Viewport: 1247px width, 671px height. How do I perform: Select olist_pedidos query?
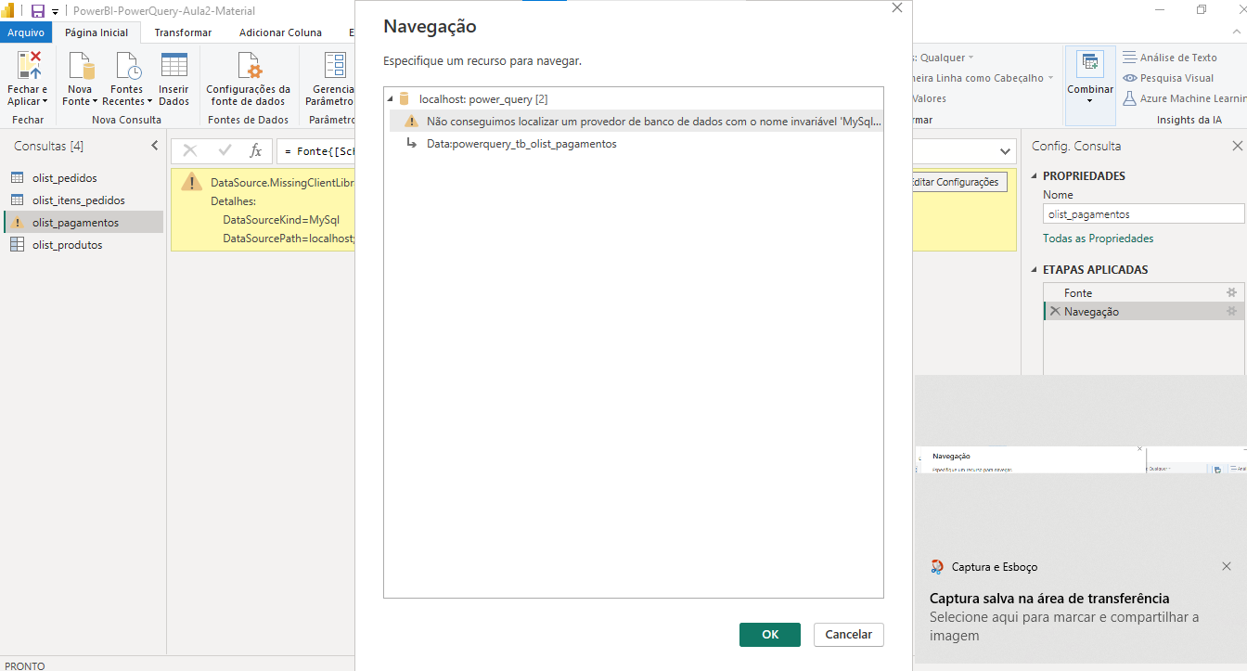(x=84, y=177)
